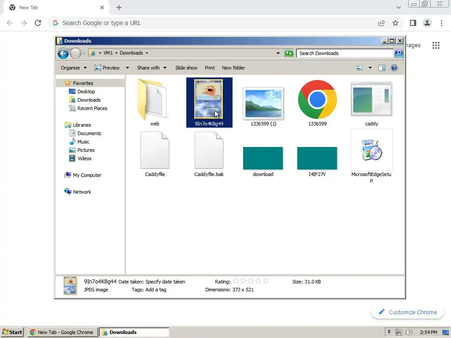Open the Pictures library
451x338 pixels.
click(86, 150)
